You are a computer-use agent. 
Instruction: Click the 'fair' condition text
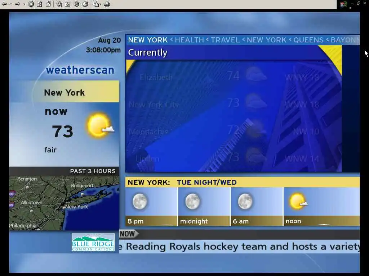pos(50,150)
